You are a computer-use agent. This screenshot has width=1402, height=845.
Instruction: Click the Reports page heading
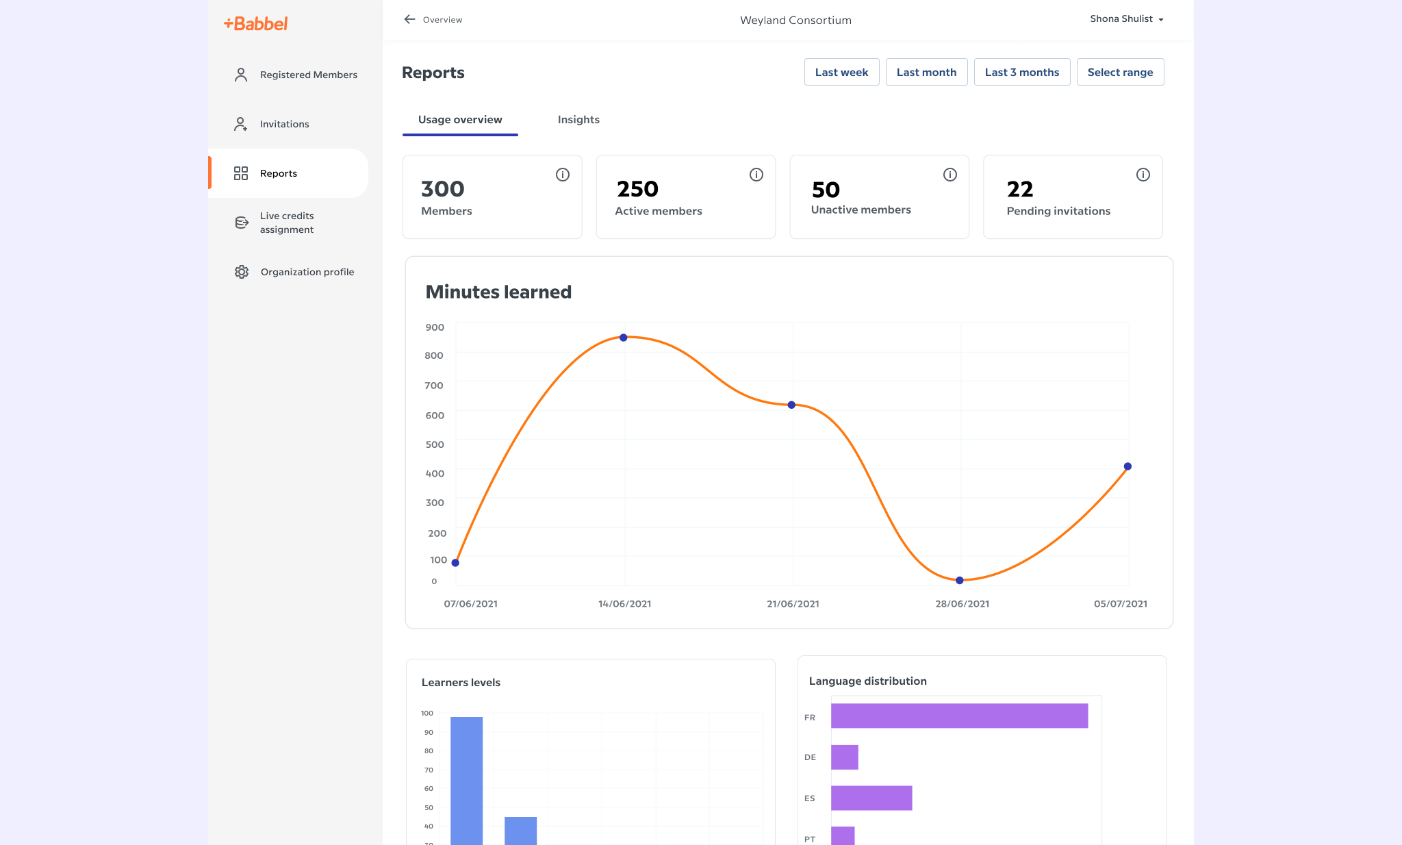pos(433,73)
